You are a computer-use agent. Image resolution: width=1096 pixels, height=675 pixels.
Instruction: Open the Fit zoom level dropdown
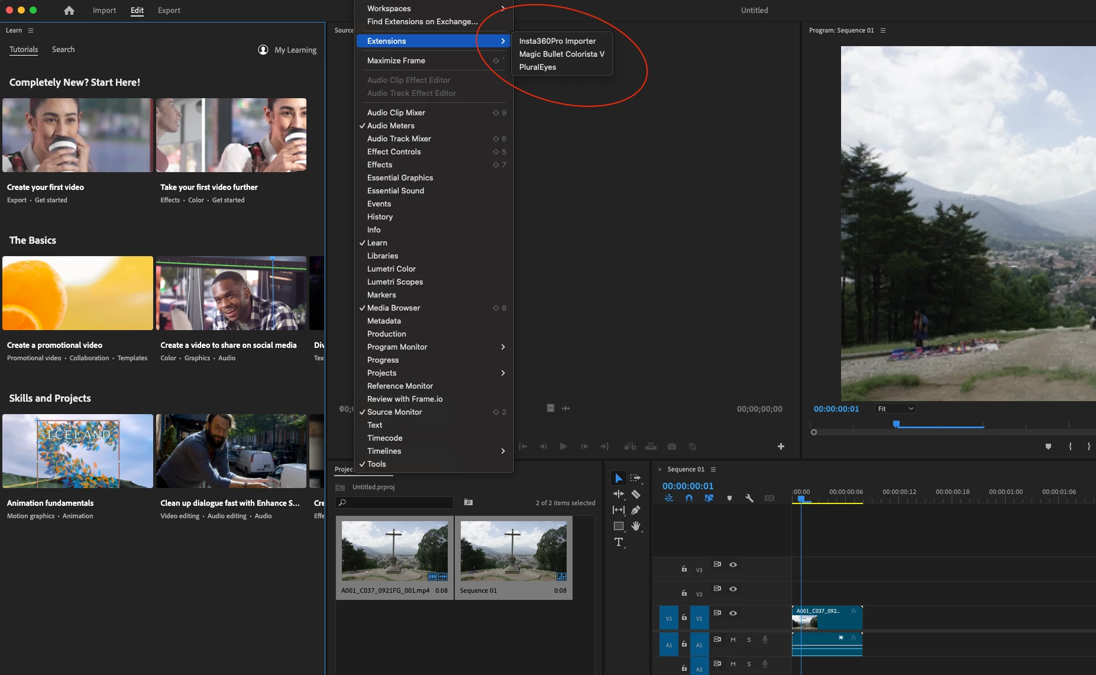point(895,409)
